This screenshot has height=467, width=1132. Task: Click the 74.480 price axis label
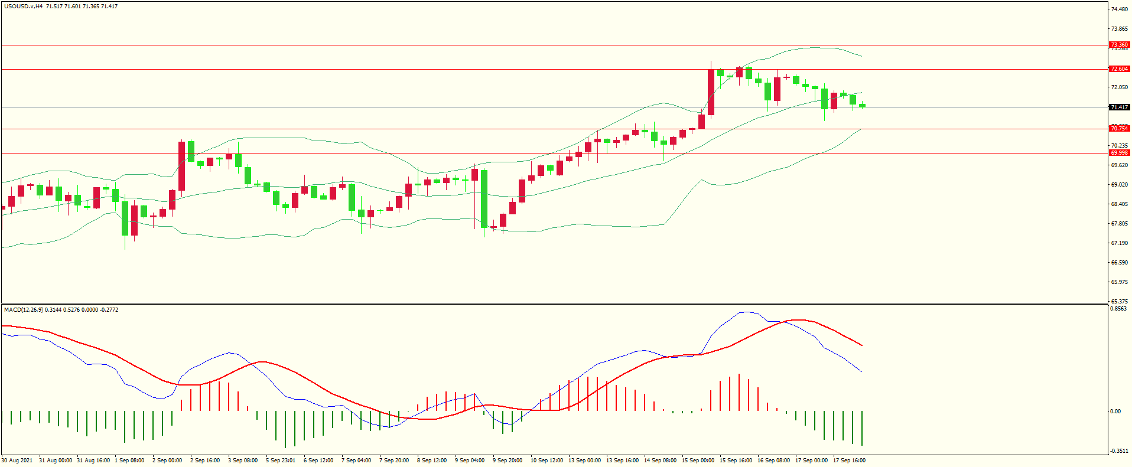[1119, 9]
